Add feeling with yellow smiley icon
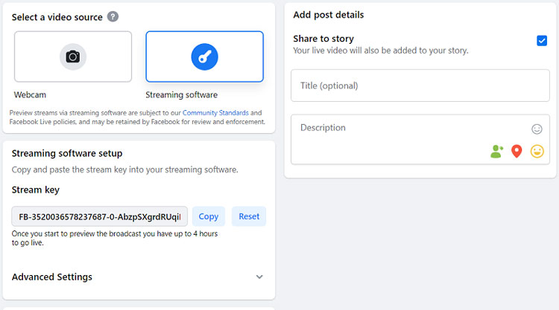 point(537,151)
